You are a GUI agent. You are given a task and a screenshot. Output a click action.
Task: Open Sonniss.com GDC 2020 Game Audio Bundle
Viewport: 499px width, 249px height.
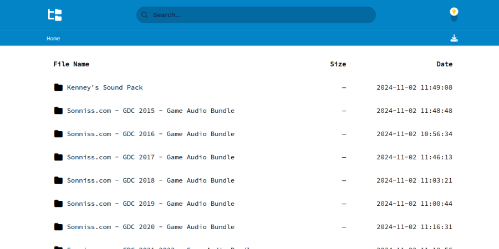[x=150, y=226]
